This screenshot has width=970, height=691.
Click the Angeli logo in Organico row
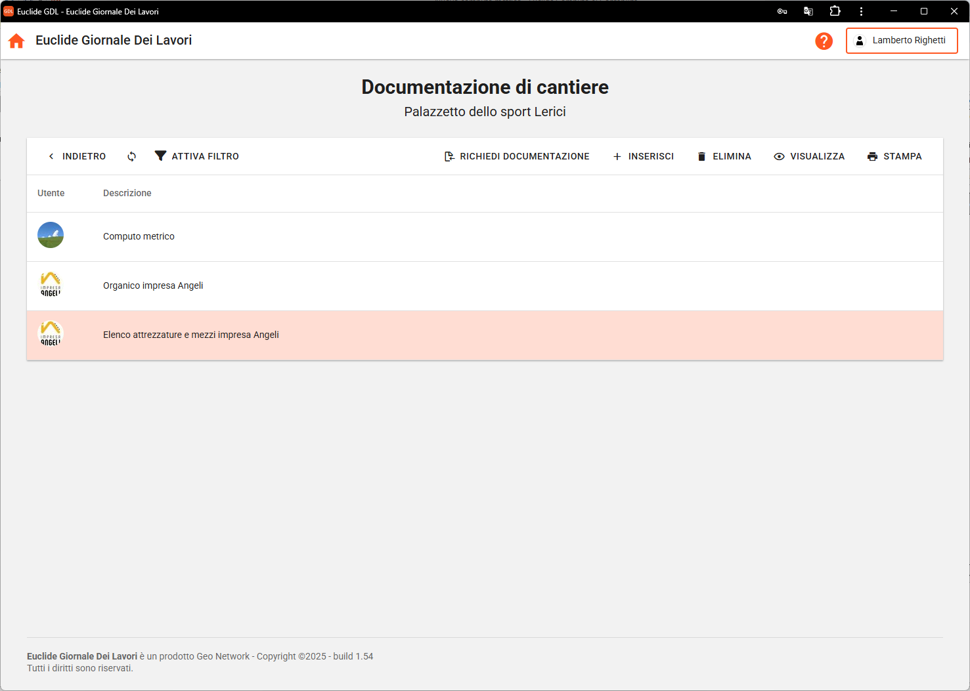(51, 285)
